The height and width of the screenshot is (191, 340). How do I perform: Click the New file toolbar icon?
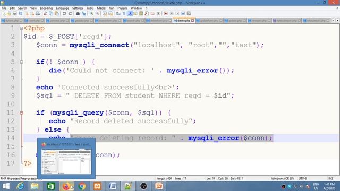click(x=4, y=14)
